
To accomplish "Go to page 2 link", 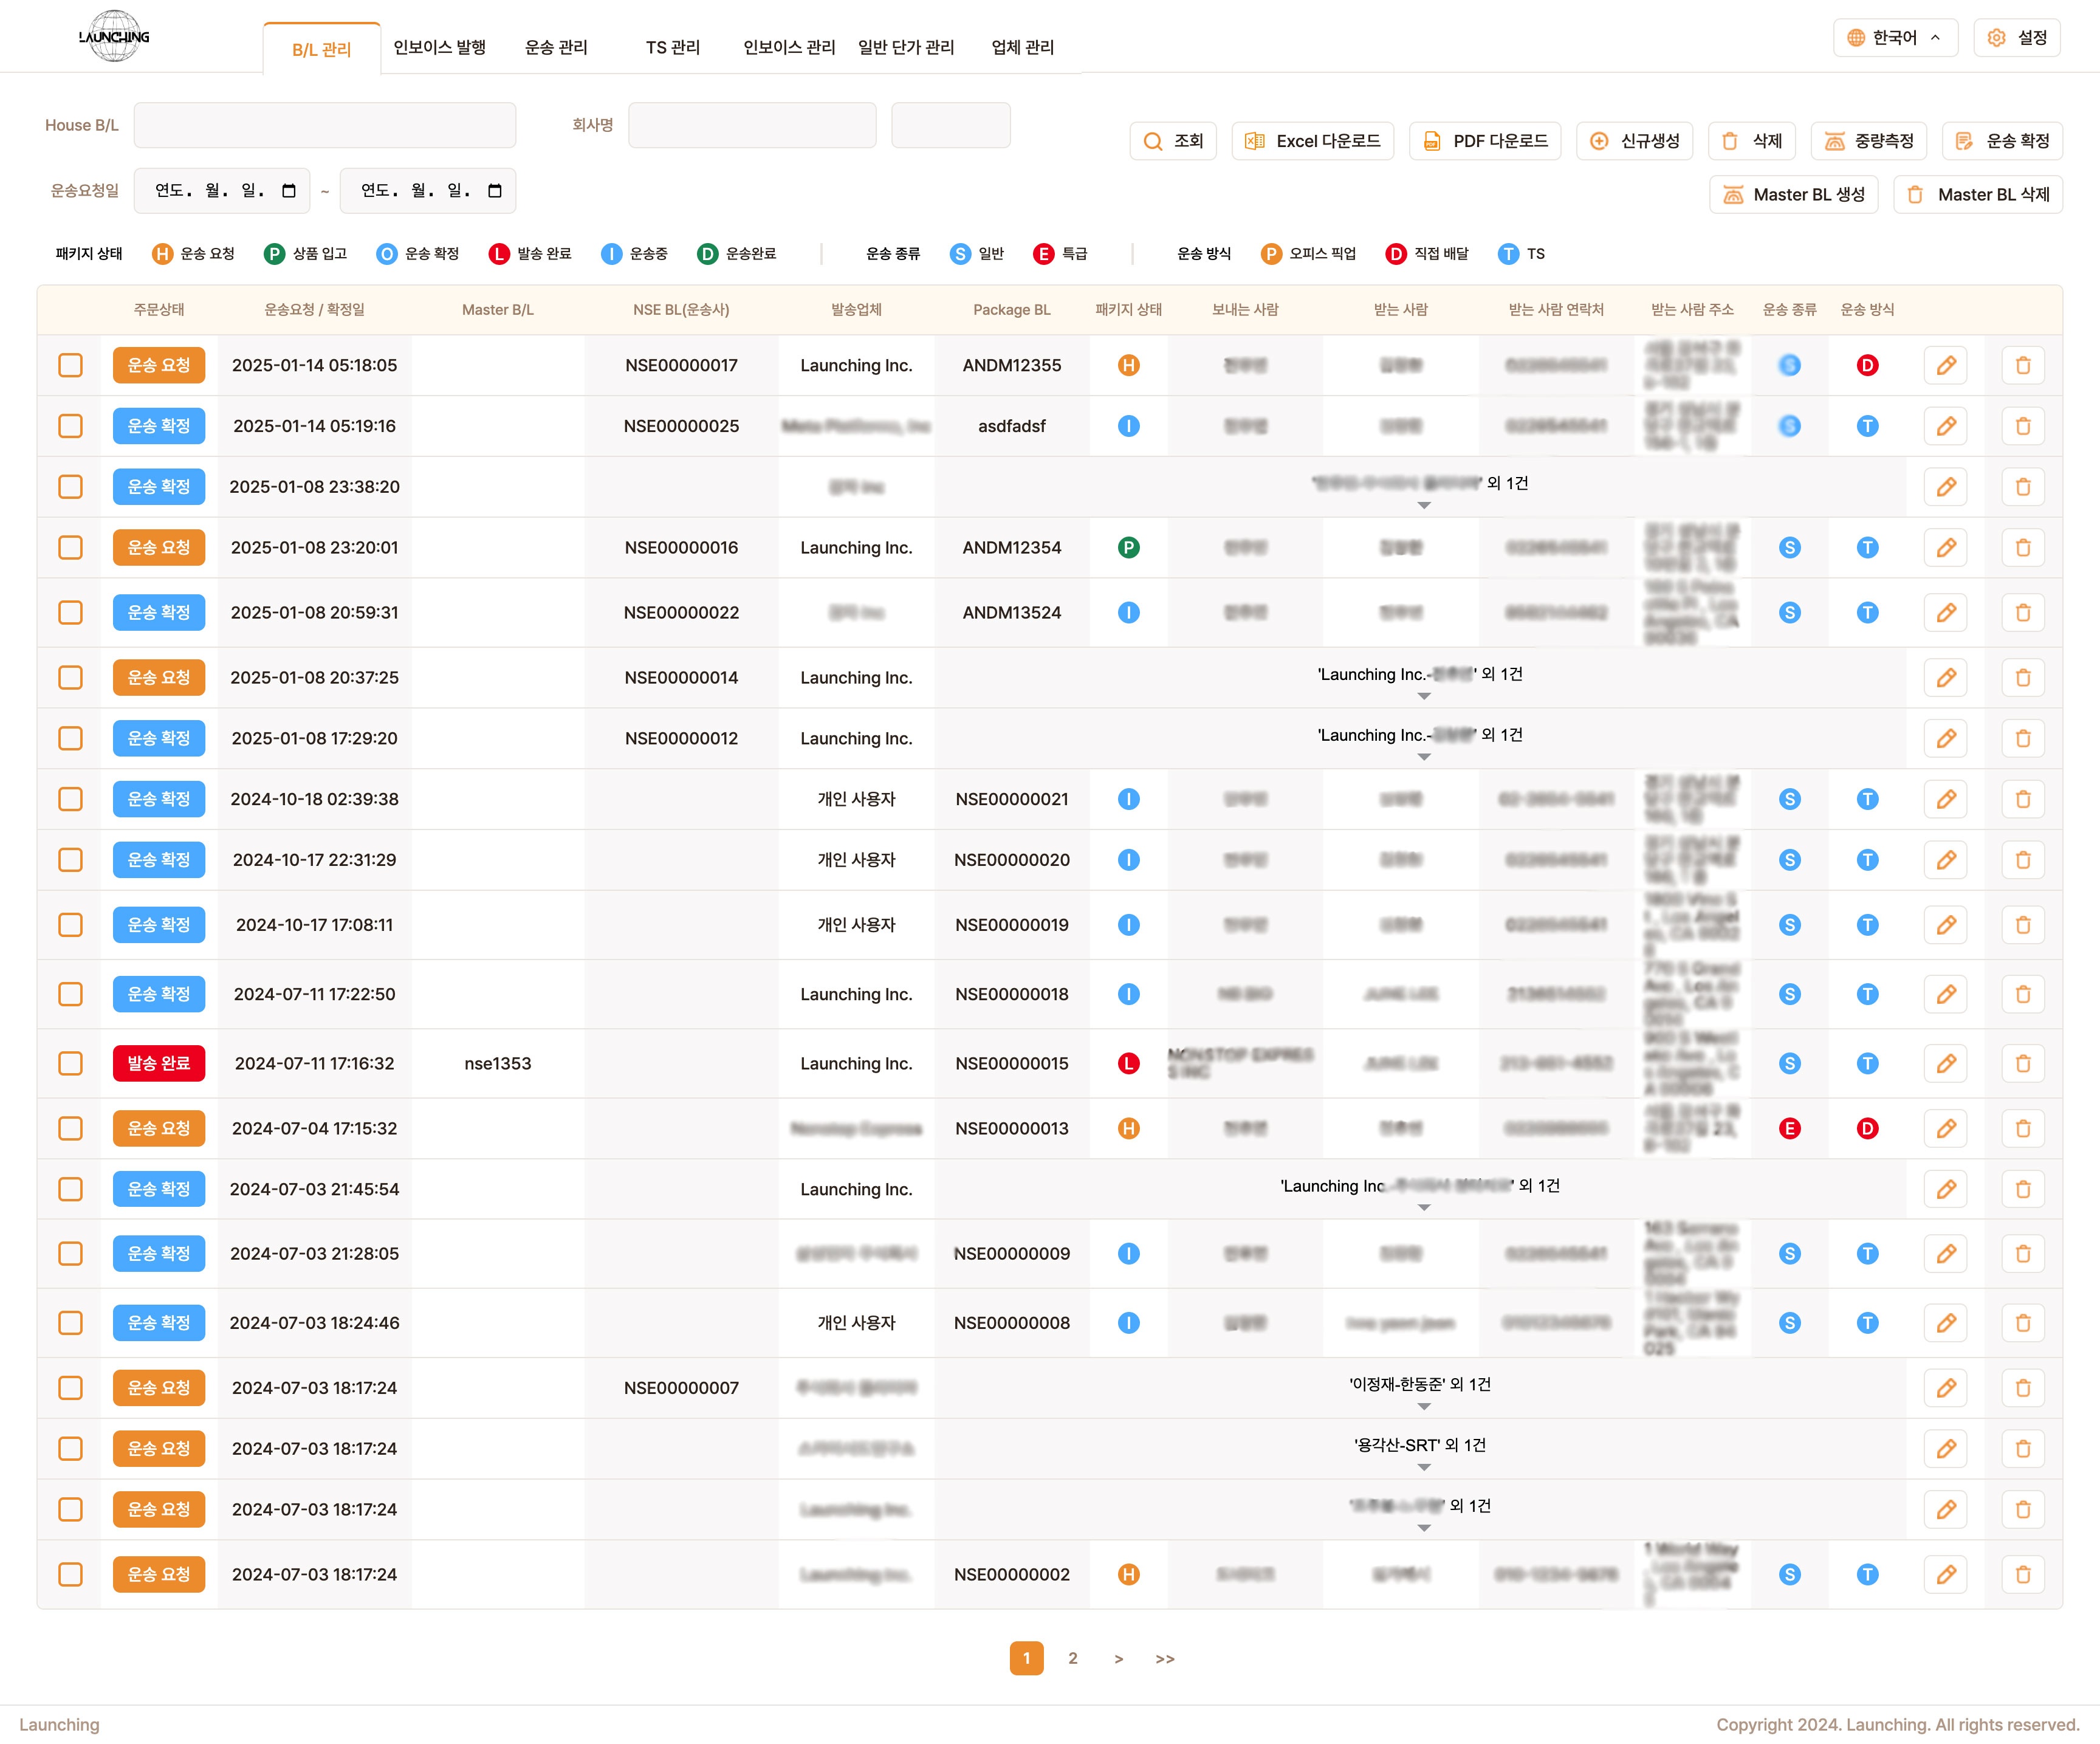I will click(x=1072, y=1658).
